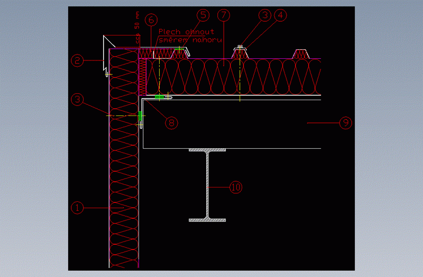Select the circled number 2 callout
This screenshot has height=277, width=423.
77,61
